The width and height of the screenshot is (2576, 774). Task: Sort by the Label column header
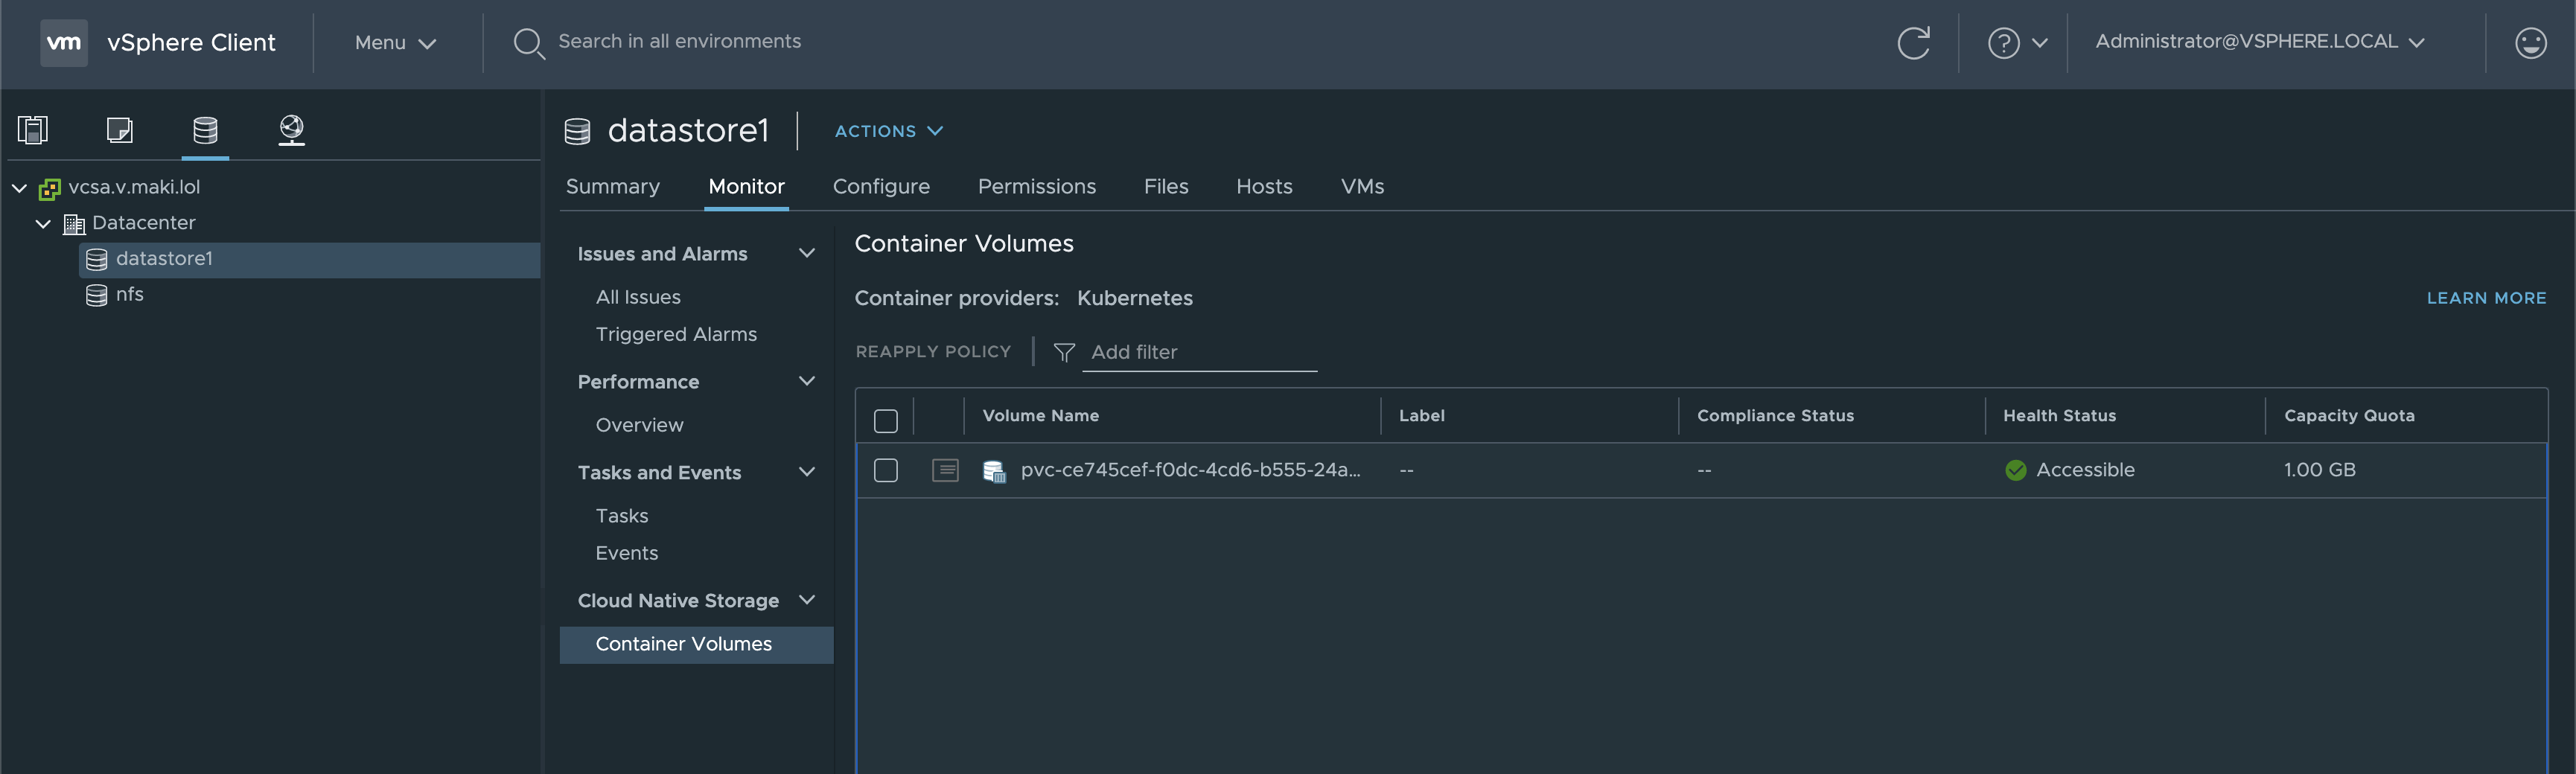1421,416
